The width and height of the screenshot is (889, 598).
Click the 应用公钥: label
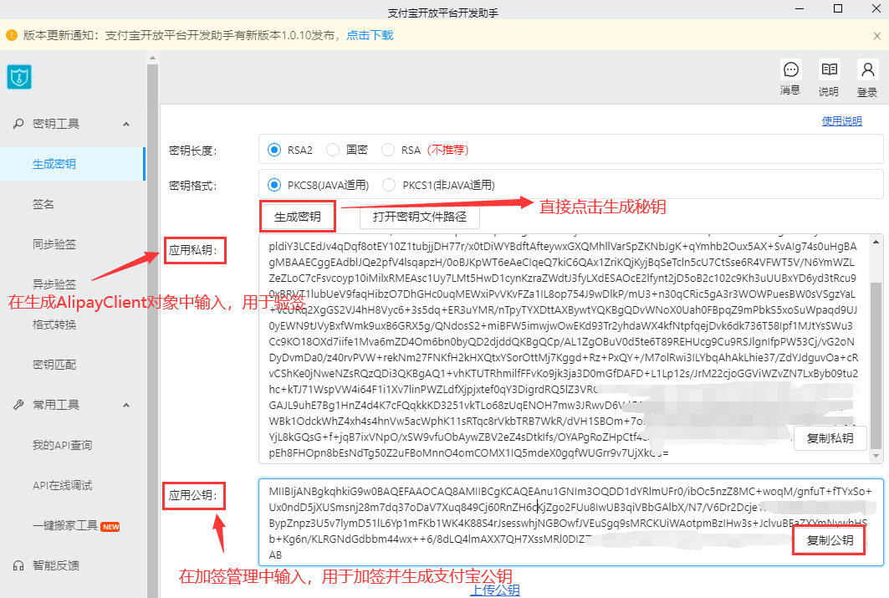192,495
